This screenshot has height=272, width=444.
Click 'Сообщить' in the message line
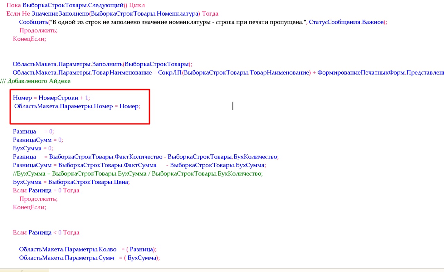(33, 22)
